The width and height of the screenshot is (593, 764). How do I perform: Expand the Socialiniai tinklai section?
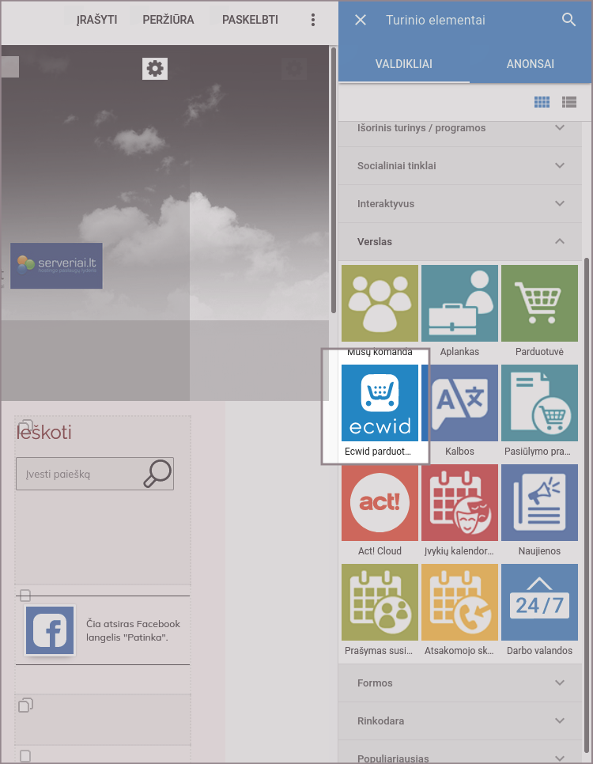click(x=460, y=165)
